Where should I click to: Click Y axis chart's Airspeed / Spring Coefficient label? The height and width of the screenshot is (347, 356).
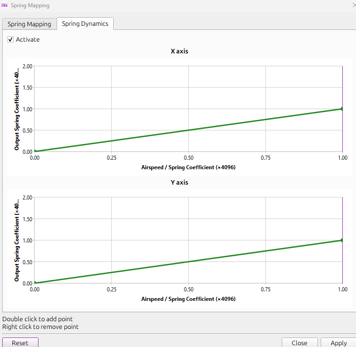[188, 299]
